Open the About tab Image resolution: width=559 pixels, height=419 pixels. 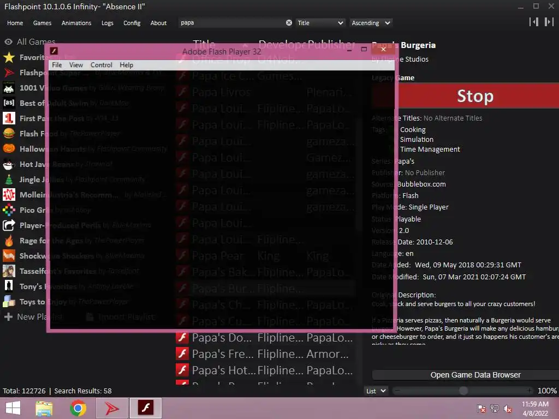click(x=158, y=23)
